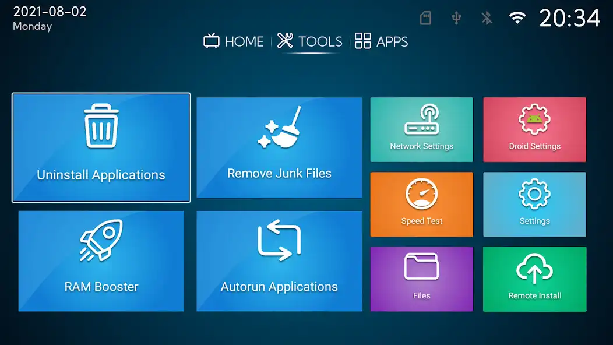The height and width of the screenshot is (345, 613).
Task: Switch to the APPS tab
Action: pyautogui.click(x=381, y=42)
